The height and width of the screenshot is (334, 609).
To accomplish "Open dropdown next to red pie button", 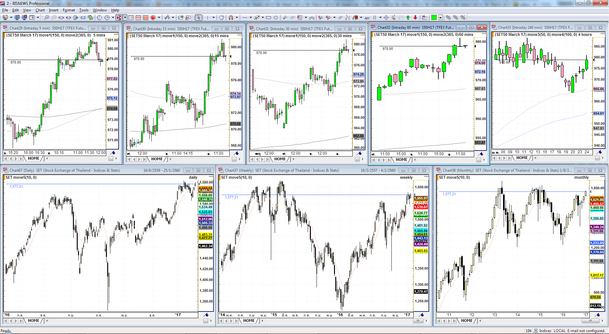I will 125,17.
